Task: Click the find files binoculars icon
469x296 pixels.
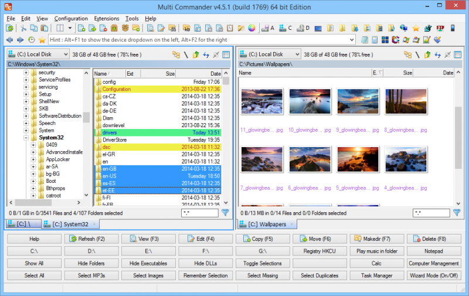Action: pyautogui.click(x=172, y=28)
